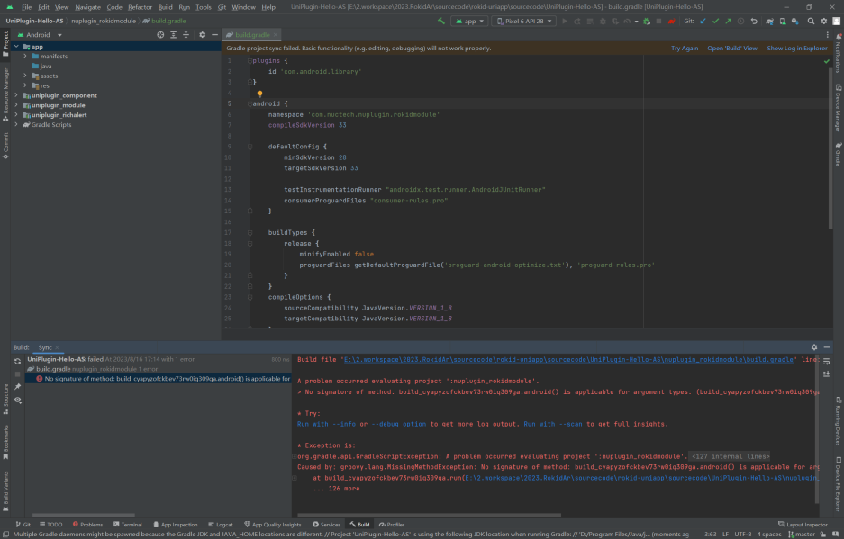Click the UTF-8 encoding status item
Viewport: 844px width, 539px height.
coord(743,535)
